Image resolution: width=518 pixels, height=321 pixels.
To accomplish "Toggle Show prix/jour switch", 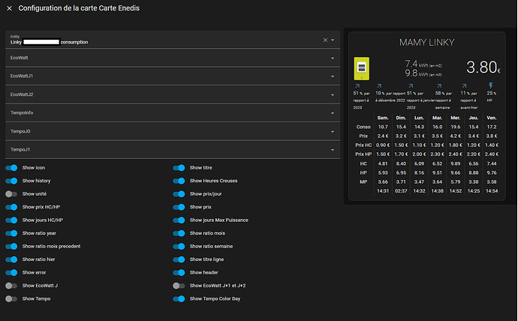I will point(179,194).
